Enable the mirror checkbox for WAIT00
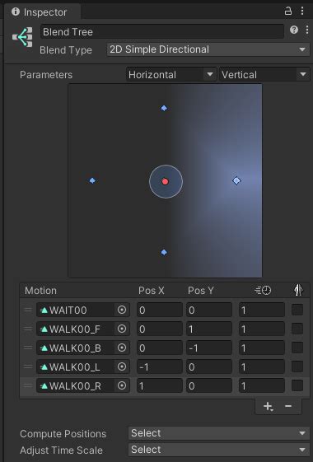Image resolution: width=313 pixels, height=462 pixels. click(297, 310)
